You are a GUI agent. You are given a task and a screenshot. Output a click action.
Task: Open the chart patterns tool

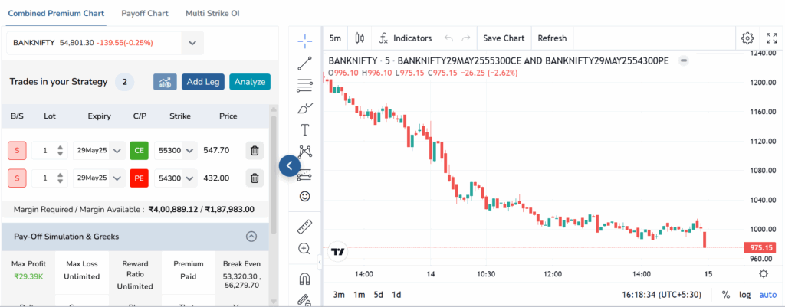pyautogui.click(x=304, y=152)
